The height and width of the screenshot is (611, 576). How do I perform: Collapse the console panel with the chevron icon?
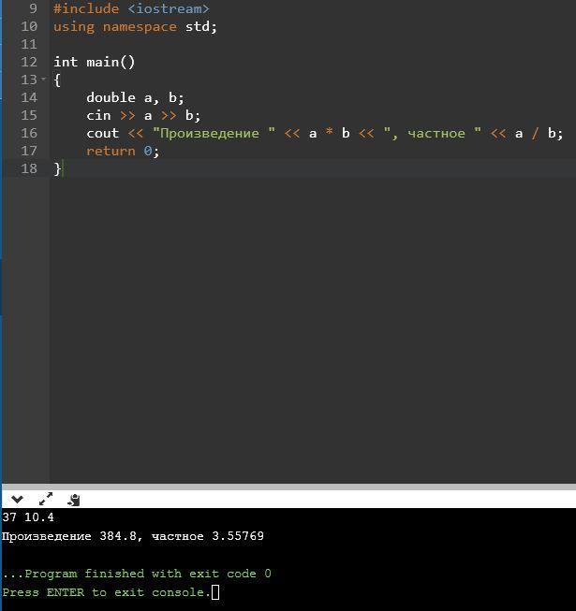[x=17, y=499]
